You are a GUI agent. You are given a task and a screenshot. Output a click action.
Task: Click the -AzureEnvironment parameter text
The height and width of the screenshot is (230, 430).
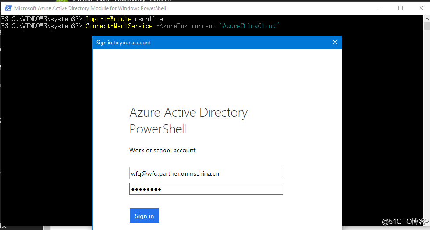[x=186, y=26]
